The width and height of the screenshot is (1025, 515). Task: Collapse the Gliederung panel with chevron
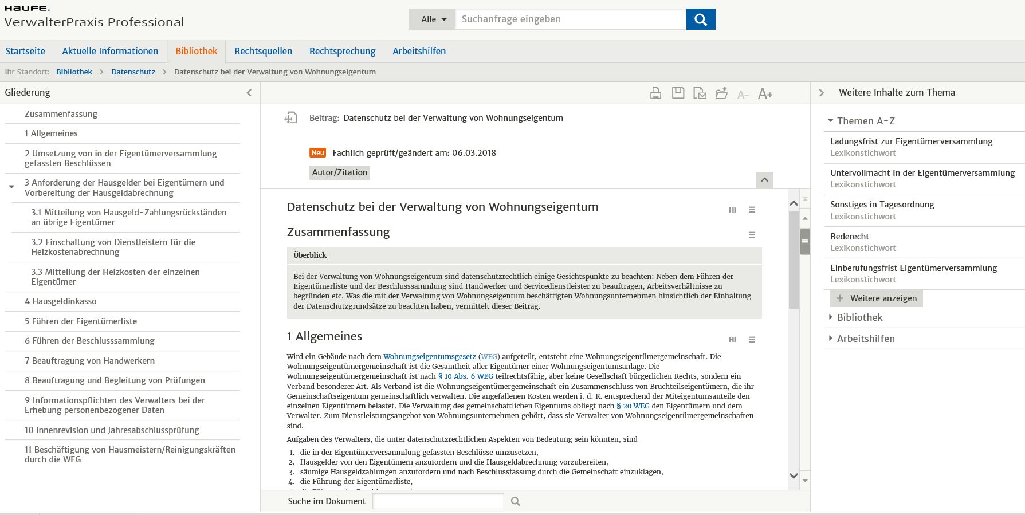coord(249,93)
